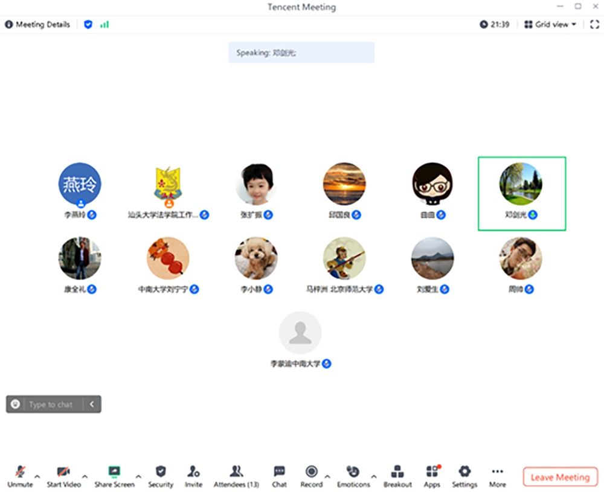Toggle the Record button

[311, 476]
